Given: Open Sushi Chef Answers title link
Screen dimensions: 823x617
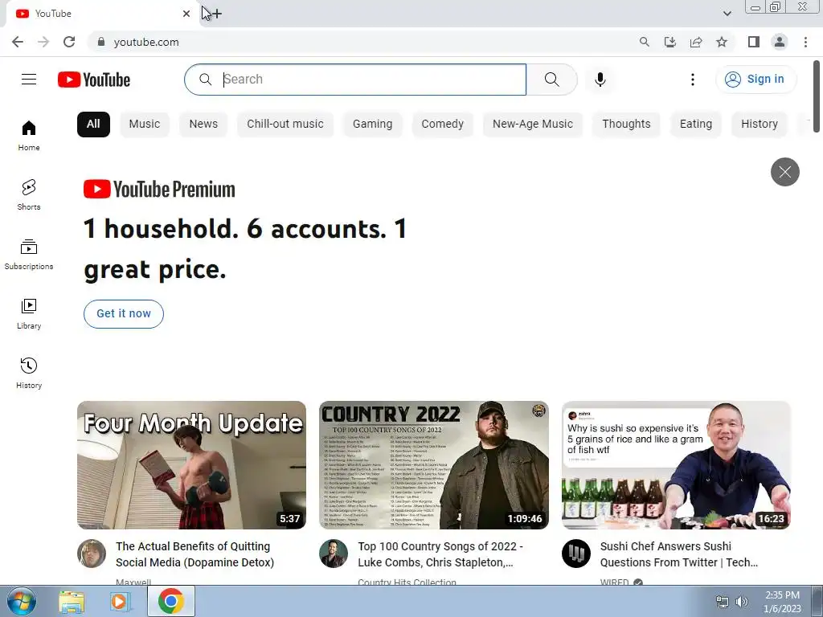Looking at the screenshot, I should (678, 554).
